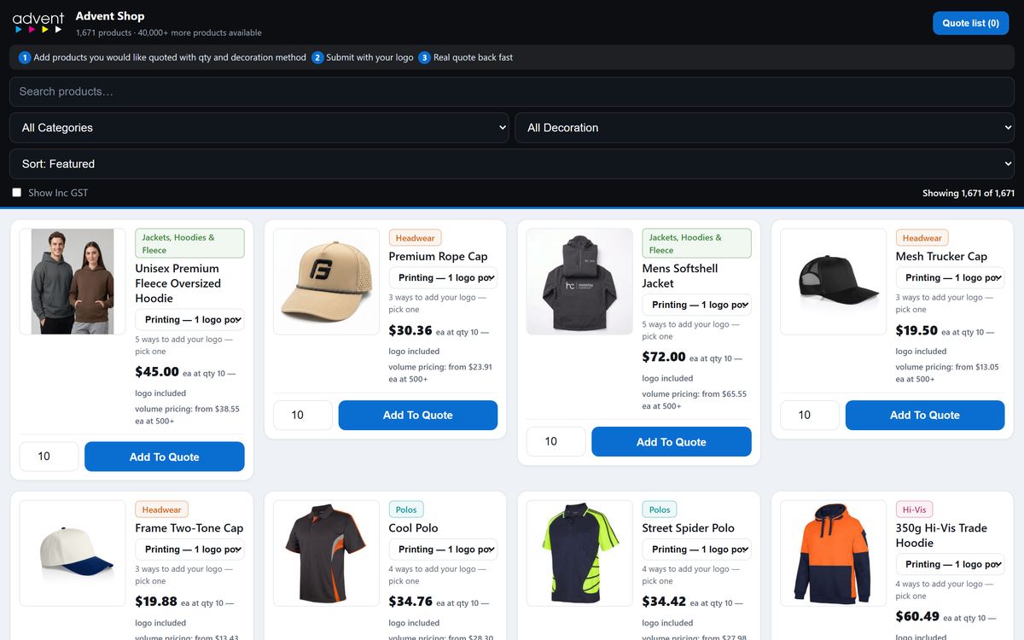The image size is (1024, 640).
Task: Click the Premium Rope Cap title
Action: tap(438, 256)
